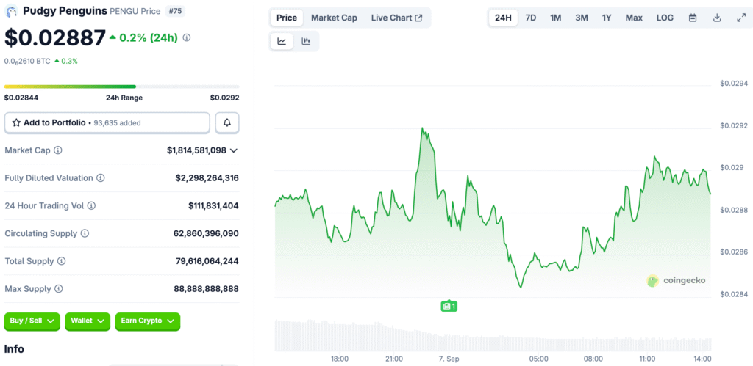Click the 88,888,888,888 max supply value
This screenshot has width=753, height=366.
pos(206,289)
